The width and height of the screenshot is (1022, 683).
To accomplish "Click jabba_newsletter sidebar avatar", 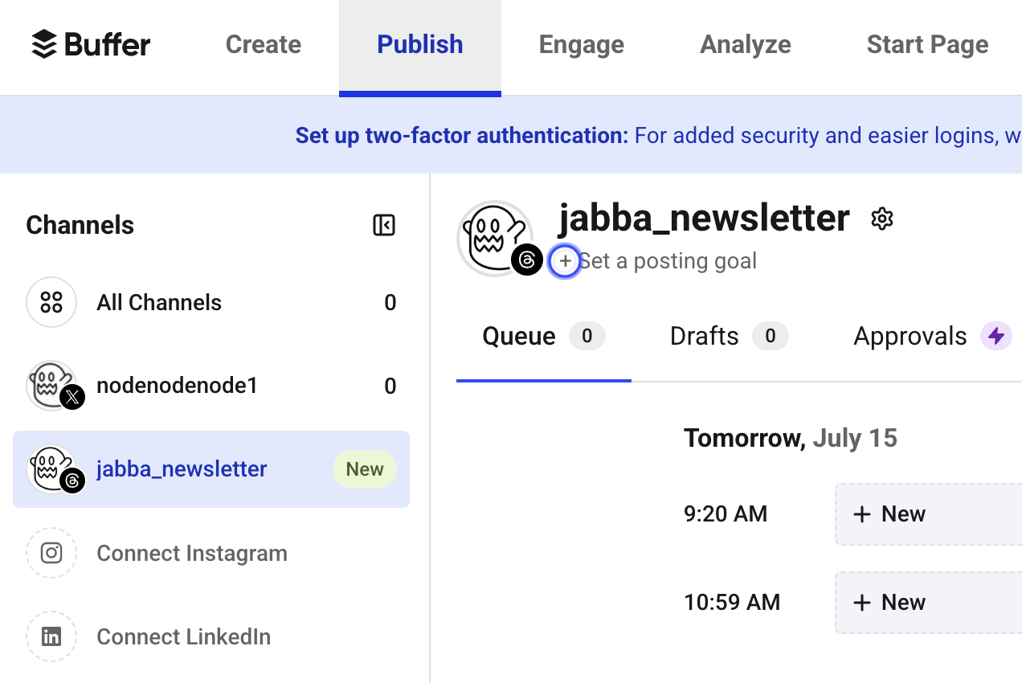I will [53, 469].
